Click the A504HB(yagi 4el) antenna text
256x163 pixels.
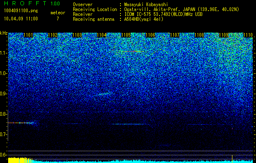click(x=144, y=19)
